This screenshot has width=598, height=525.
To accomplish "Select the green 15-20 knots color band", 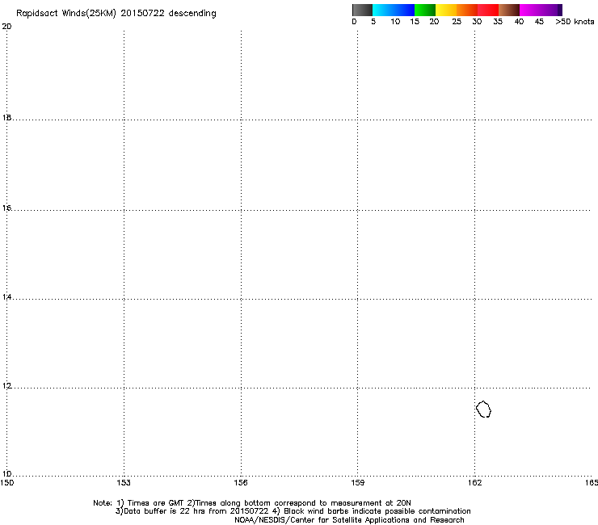I will point(425,10).
